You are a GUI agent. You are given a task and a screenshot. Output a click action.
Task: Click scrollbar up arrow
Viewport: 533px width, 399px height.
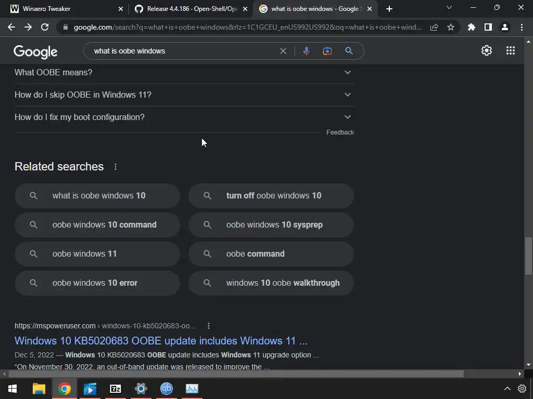[528, 42]
